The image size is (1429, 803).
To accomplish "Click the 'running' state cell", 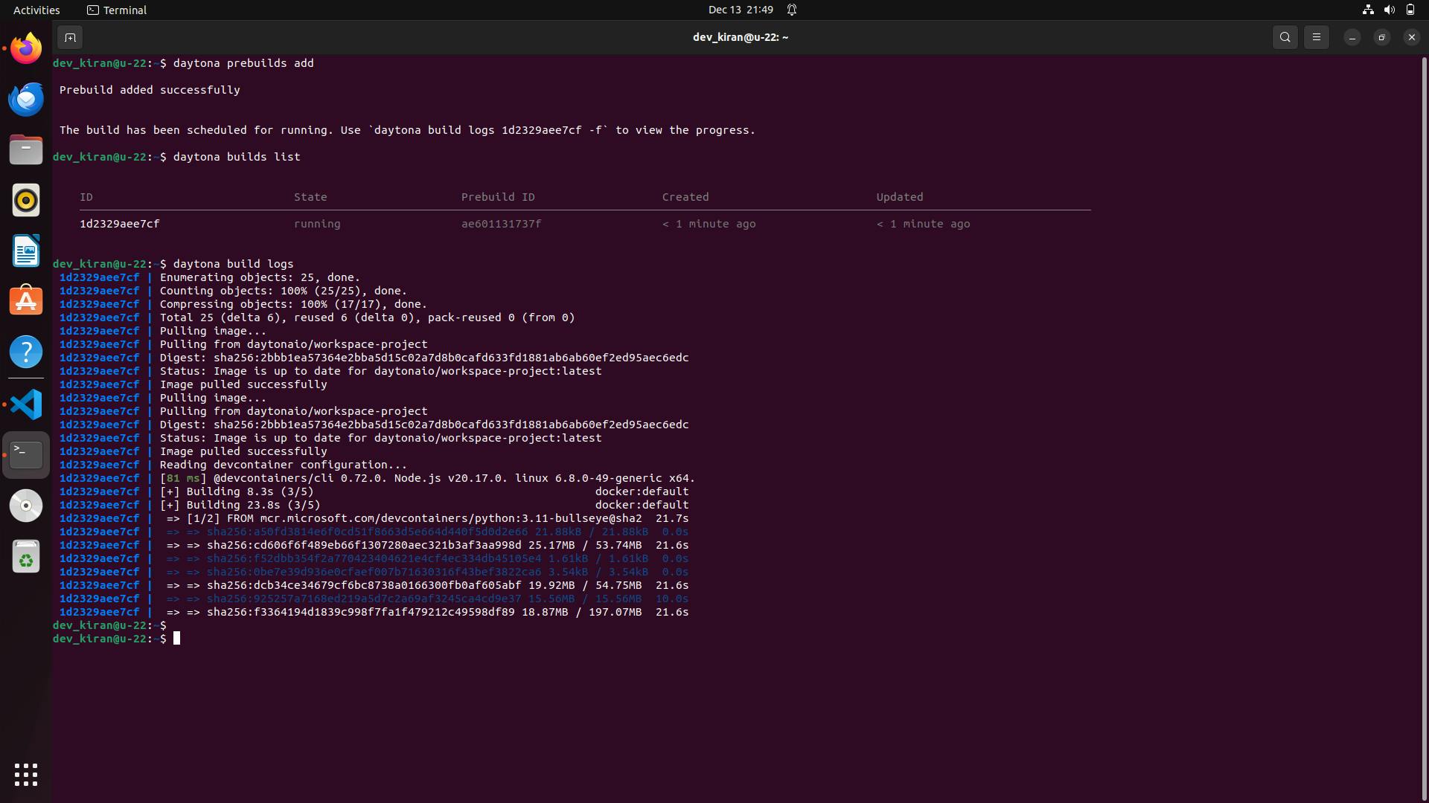I will (317, 224).
